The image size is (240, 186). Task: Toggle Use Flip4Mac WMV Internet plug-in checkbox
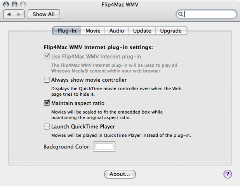coord(47,57)
